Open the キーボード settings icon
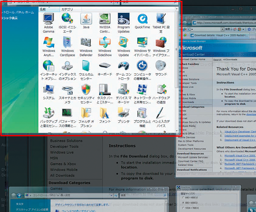 click(105, 69)
